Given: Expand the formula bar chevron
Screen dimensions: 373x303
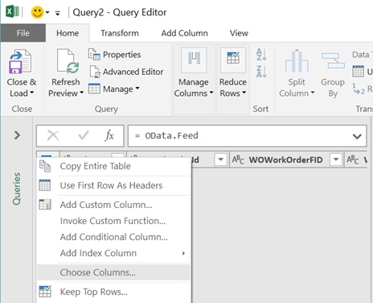Looking at the screenshot, I should coord(357,136).
